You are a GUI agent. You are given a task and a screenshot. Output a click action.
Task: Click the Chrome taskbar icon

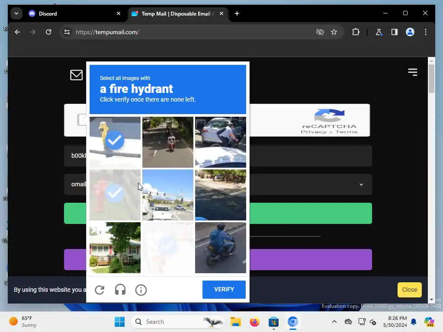(x=293, y=322)
